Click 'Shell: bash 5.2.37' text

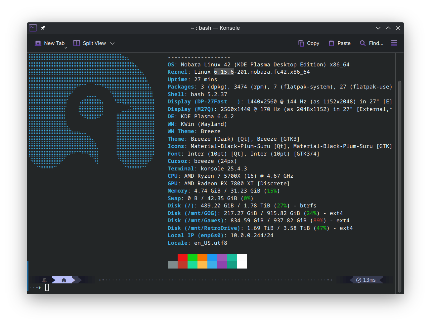click(197, 94)
